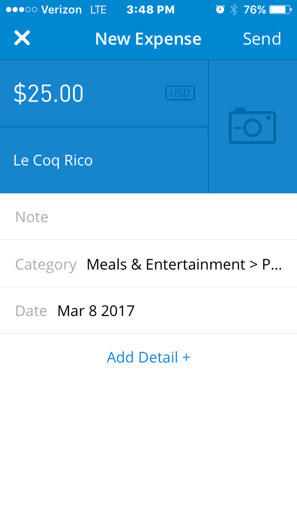The image size is (297, 528).
Task: Tap the alarm clock status icon
Action: point(220,10)
